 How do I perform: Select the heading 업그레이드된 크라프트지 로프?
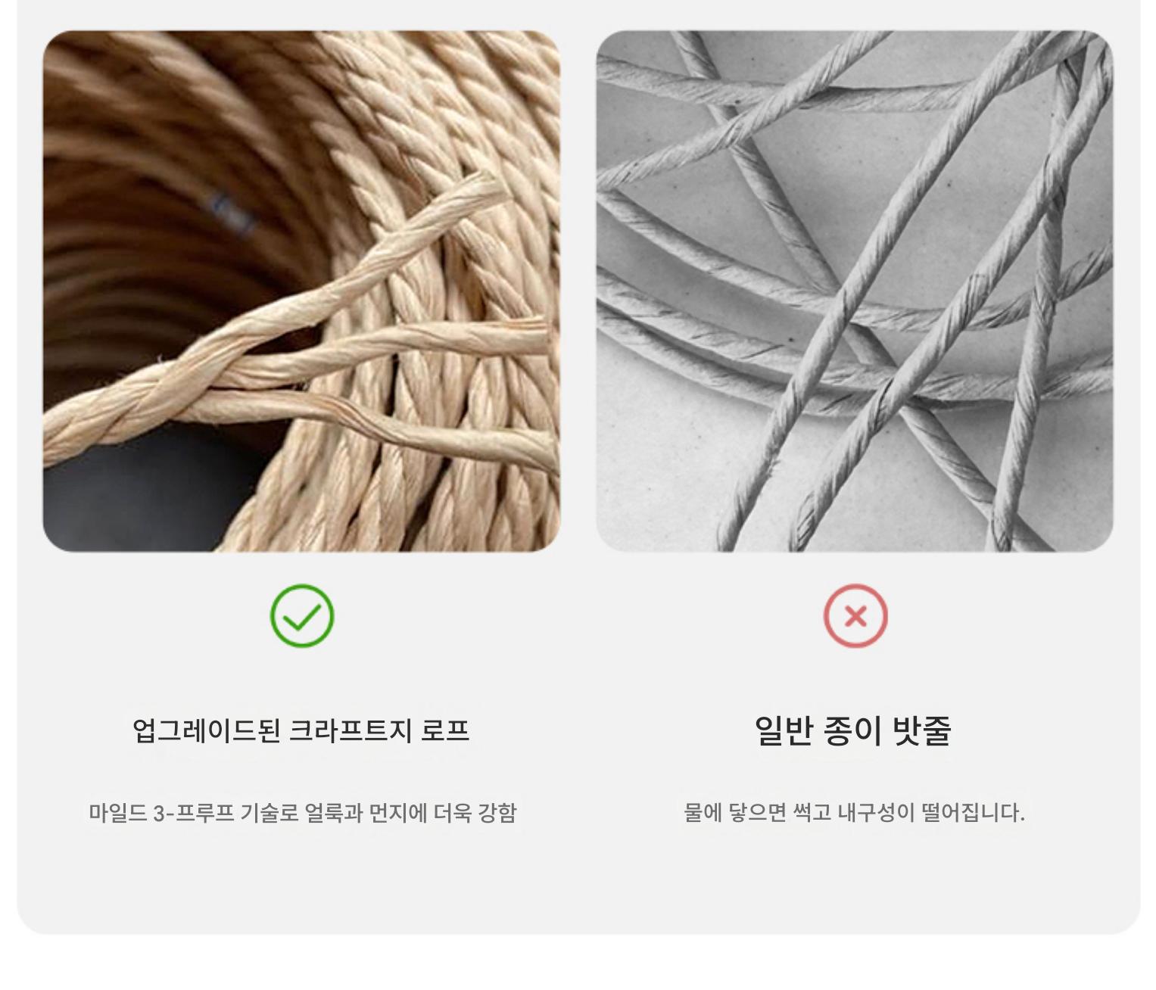click(x=301, y=730)
